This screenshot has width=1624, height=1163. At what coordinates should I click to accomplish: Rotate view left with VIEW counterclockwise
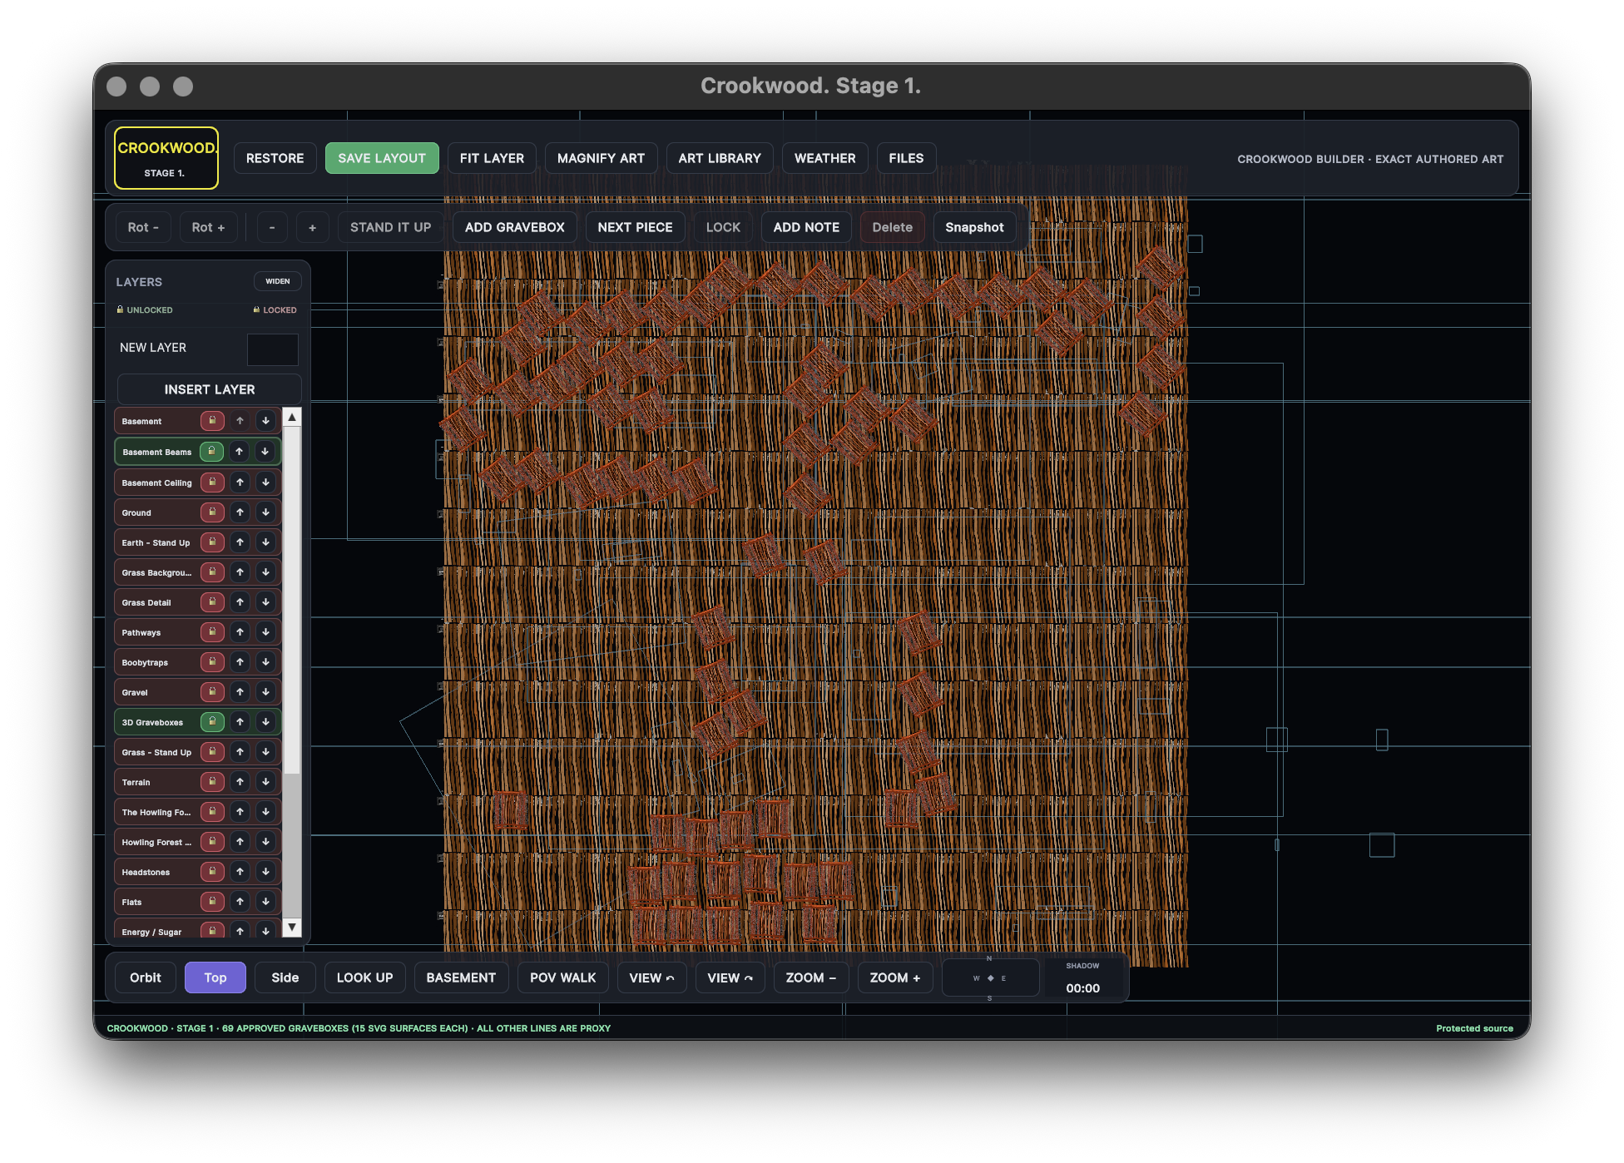pos(651,978)
